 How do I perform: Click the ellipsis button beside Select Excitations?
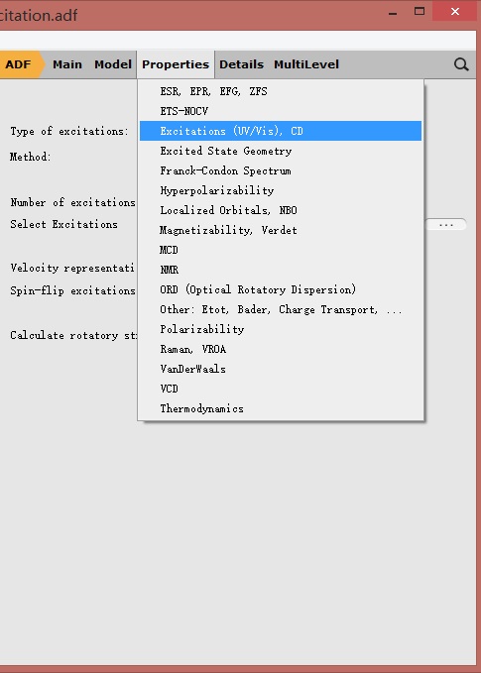(446, 224)
